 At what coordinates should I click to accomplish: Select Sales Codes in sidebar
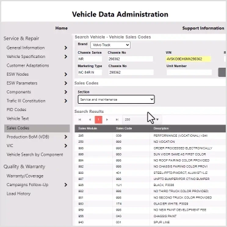[x=37, y=128]
